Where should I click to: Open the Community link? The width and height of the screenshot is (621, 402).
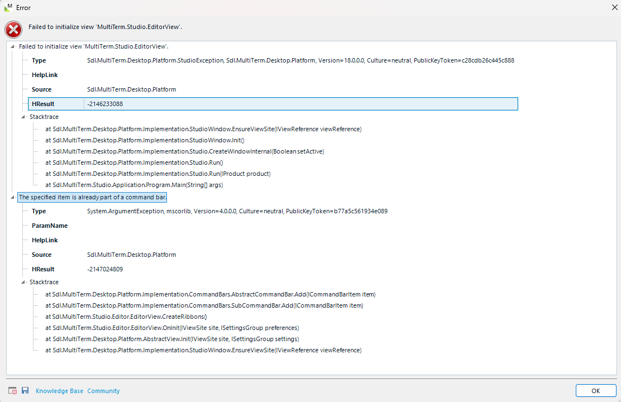(x=103, y=390)
